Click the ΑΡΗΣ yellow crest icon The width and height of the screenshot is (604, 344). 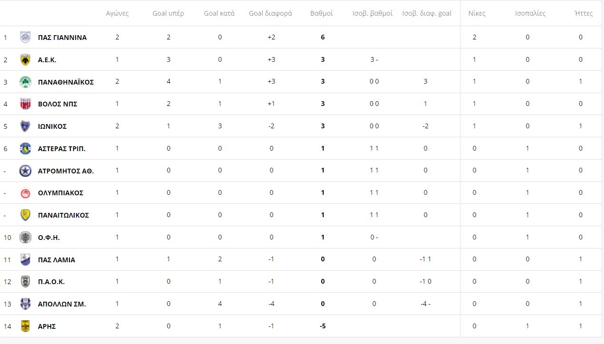pos(25,326)
